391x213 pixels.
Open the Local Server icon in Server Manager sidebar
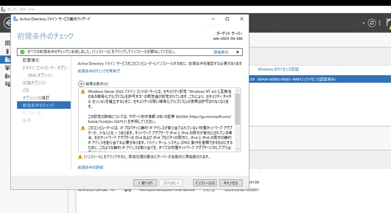click(8, 52)
